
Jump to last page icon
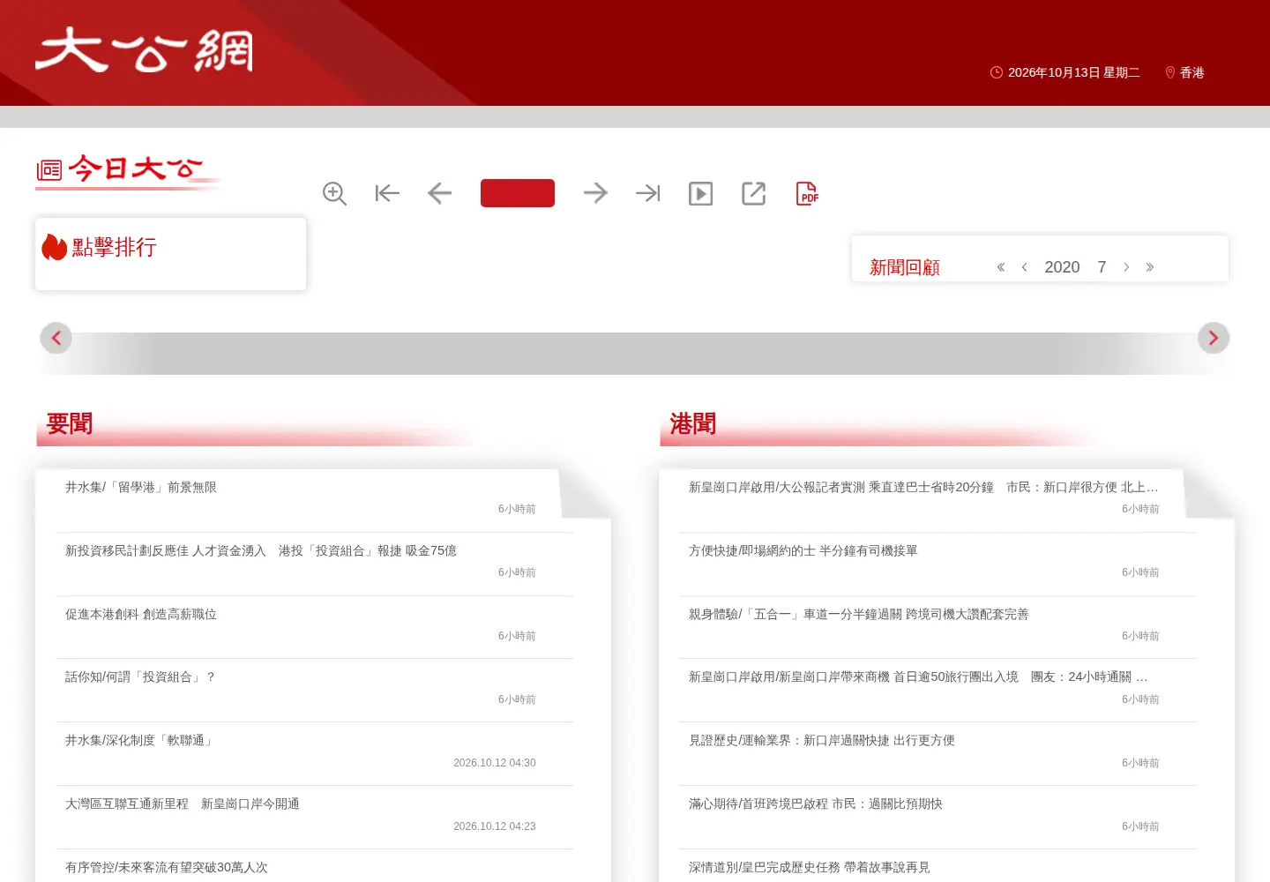coord(648,193)
